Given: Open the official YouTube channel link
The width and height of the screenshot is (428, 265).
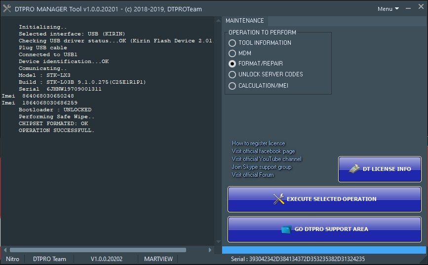Looking at the screenshot, I should tap(267, 159).
